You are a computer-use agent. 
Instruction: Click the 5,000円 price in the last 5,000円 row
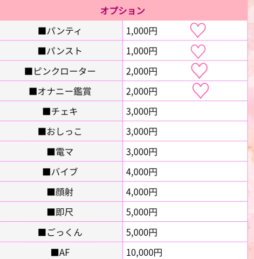click(141, 233)
